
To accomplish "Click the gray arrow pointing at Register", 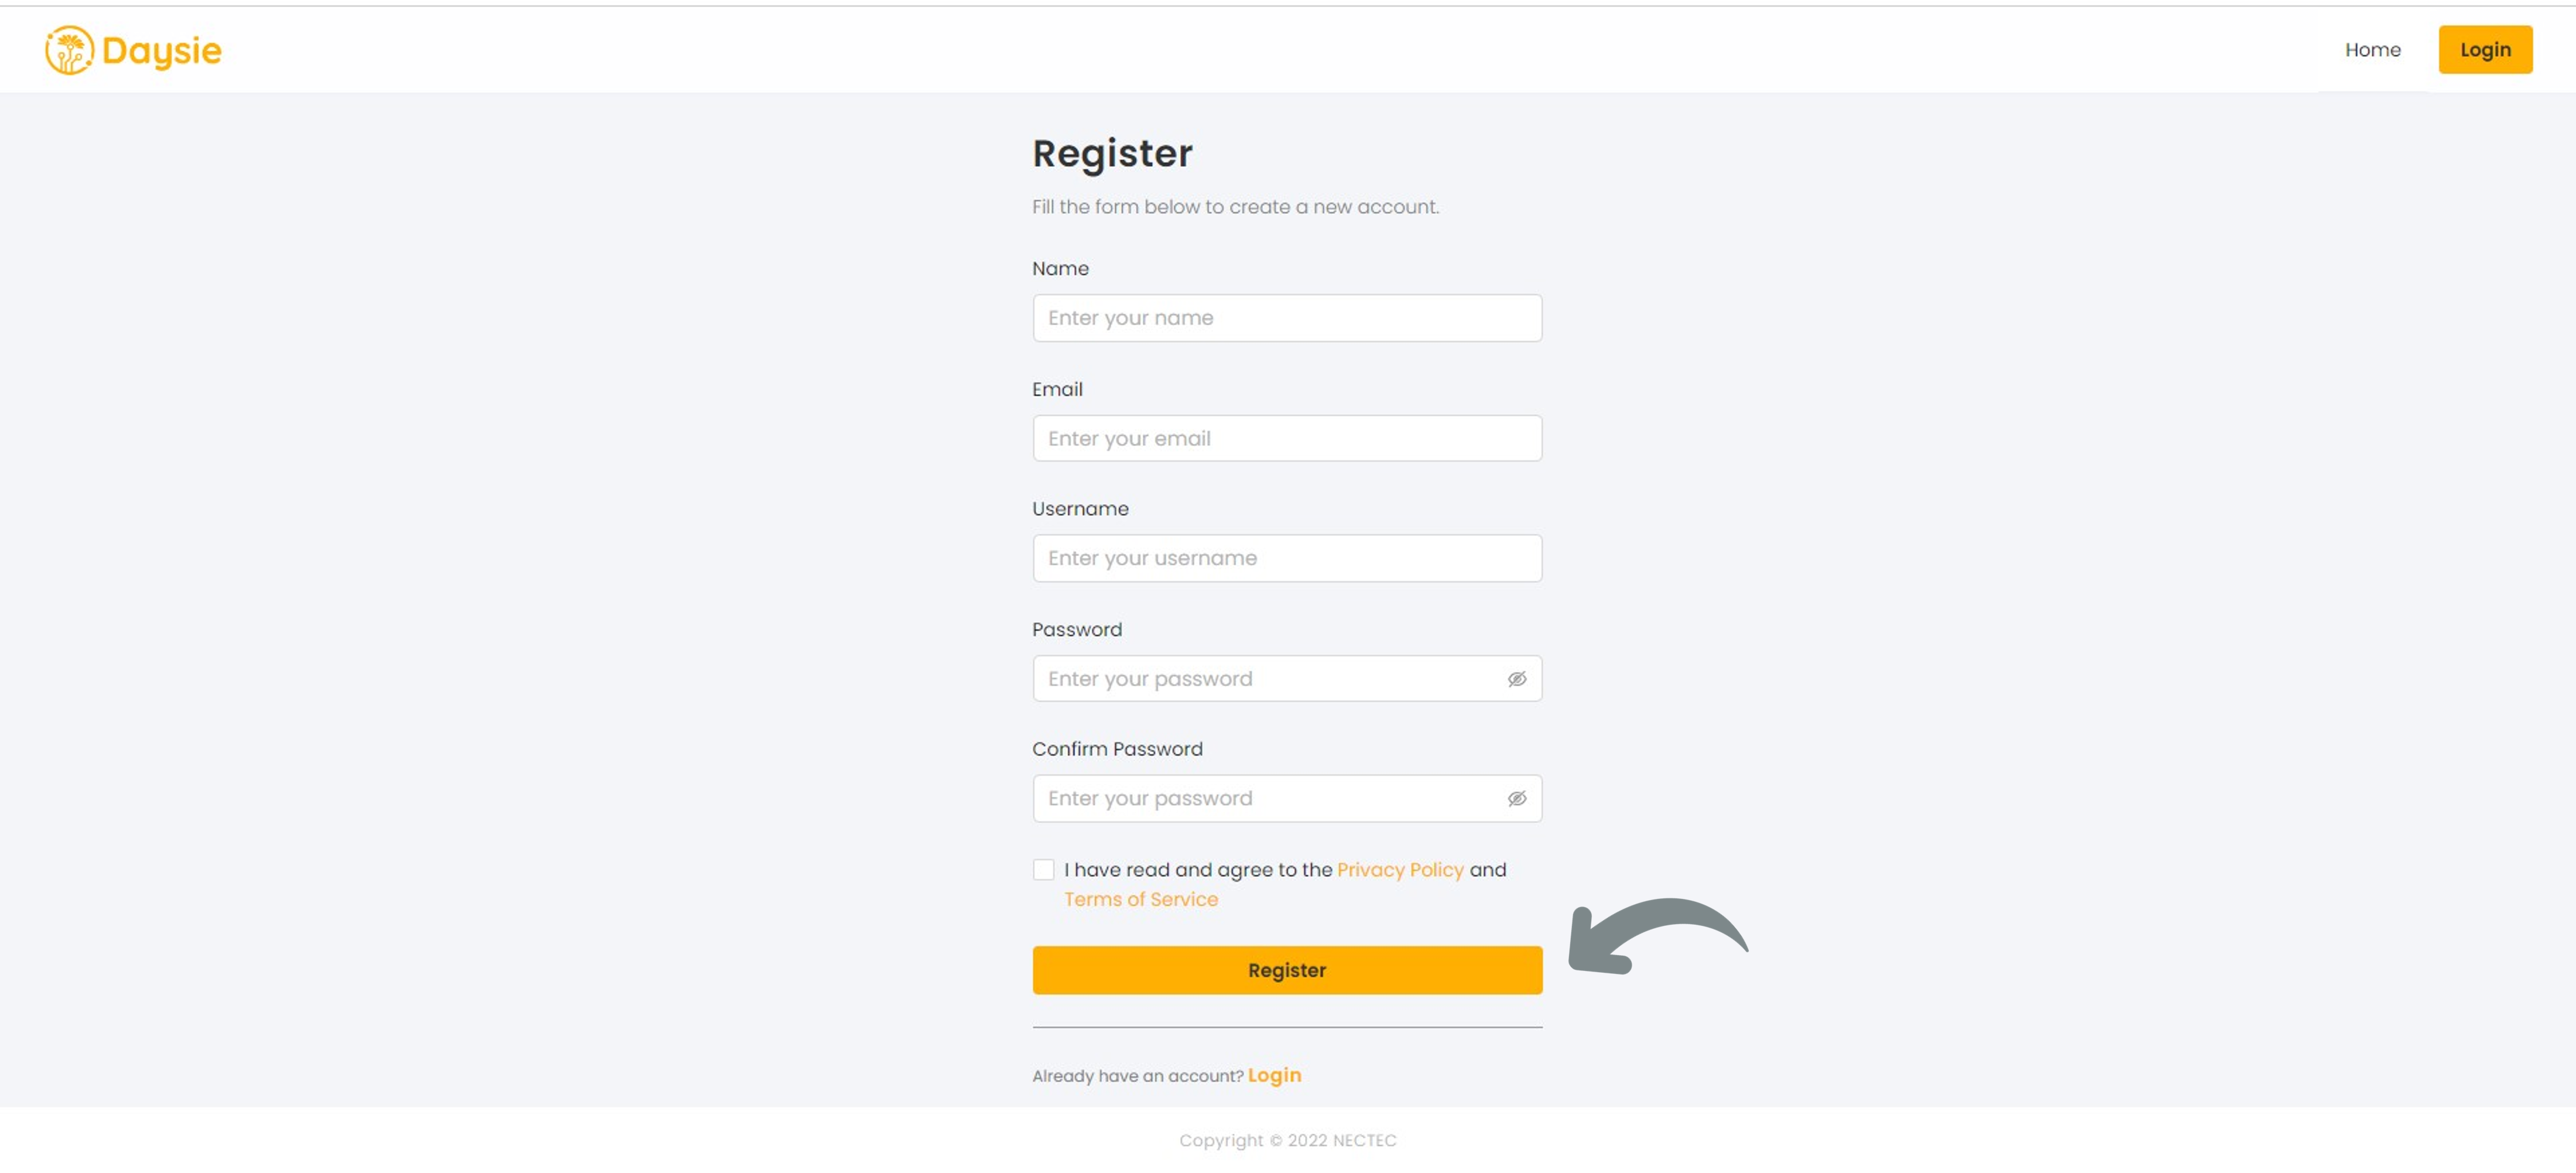I will [x=1656, y=935].
